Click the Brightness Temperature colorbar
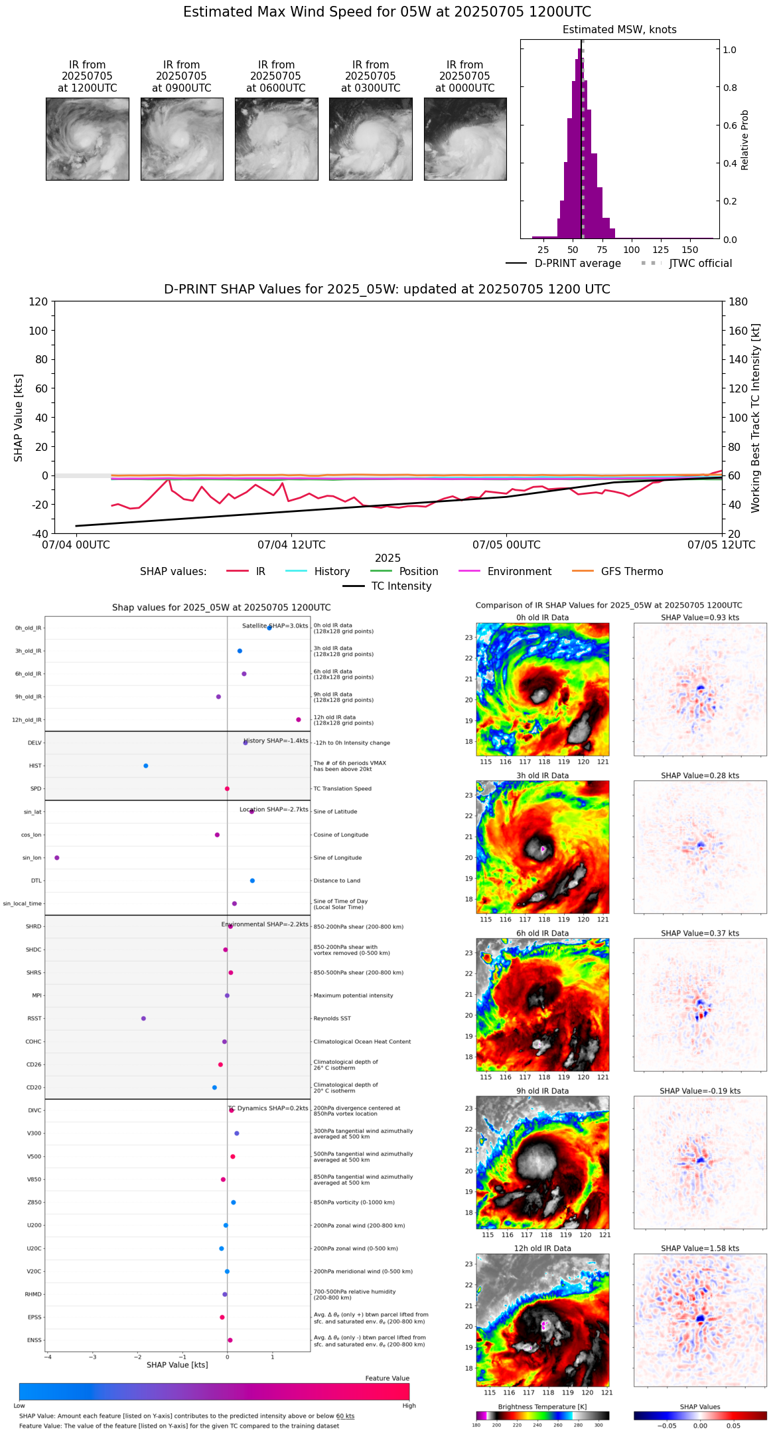Screen dimensions: 775x1433 (x=542, y=1416)
